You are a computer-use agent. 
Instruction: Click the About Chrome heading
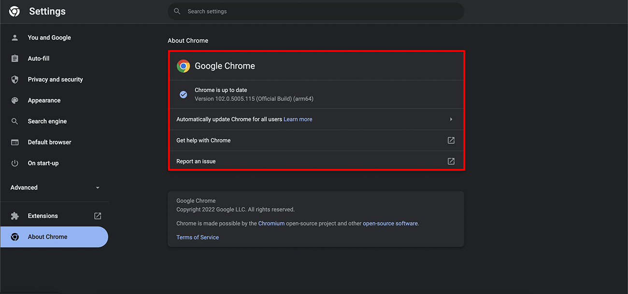[188, 41]
